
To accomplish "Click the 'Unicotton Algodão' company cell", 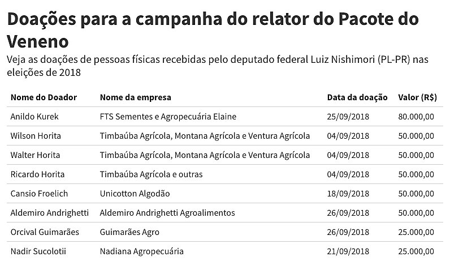I will [135, 194].
